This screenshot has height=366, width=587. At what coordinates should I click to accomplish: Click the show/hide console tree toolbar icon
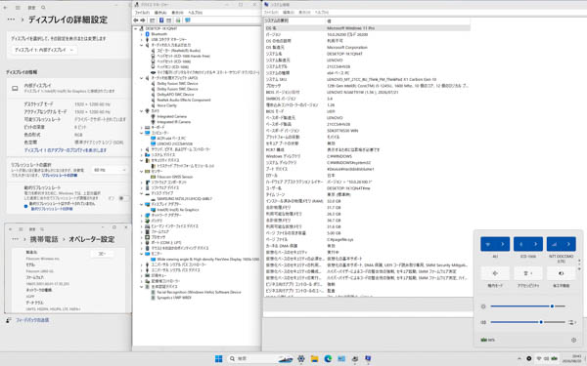152,20
